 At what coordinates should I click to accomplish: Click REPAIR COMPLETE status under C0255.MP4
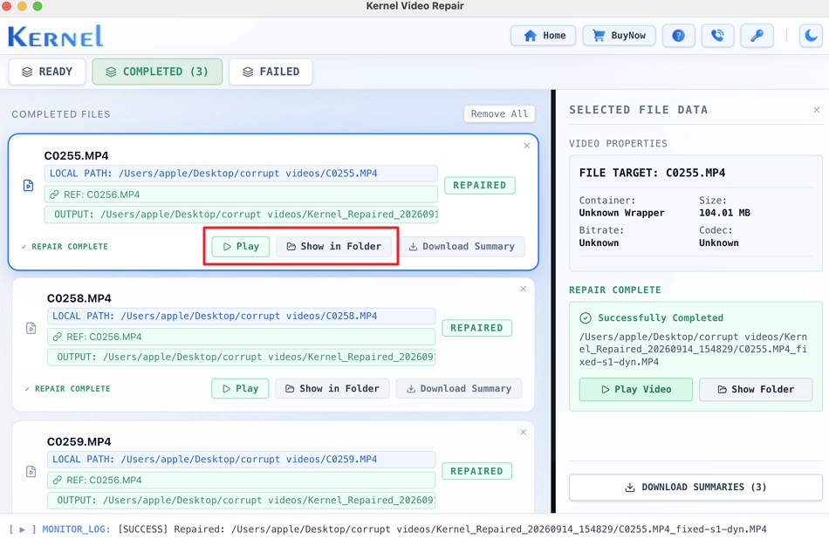(65, 246)
